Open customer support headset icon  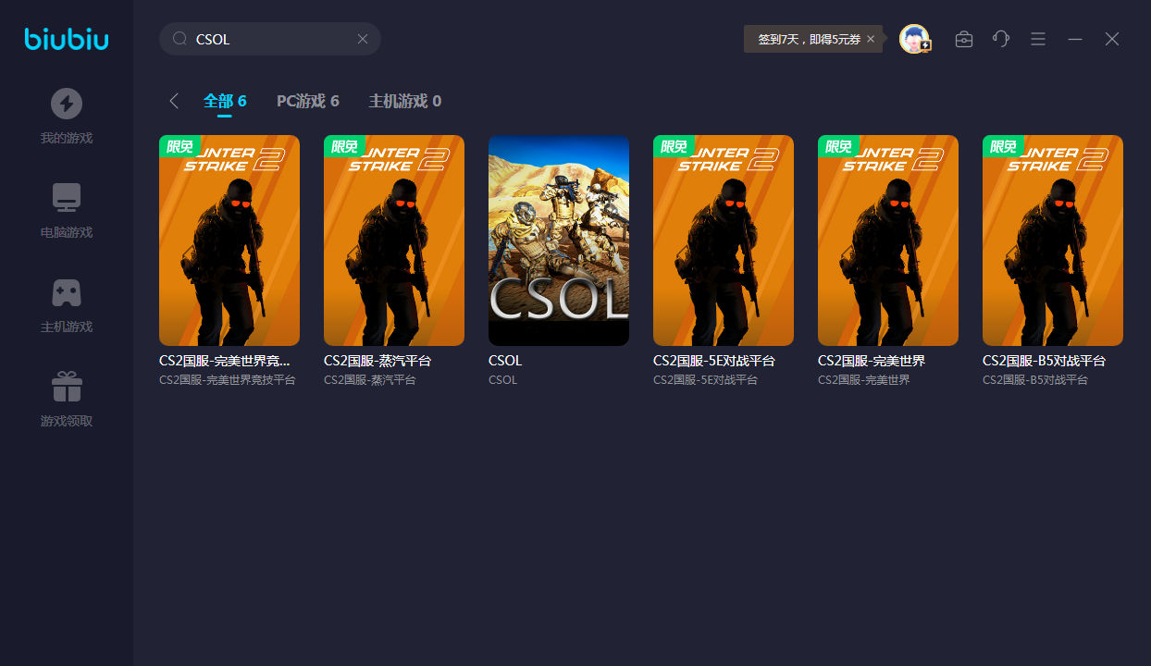(x=1001, y=39)
